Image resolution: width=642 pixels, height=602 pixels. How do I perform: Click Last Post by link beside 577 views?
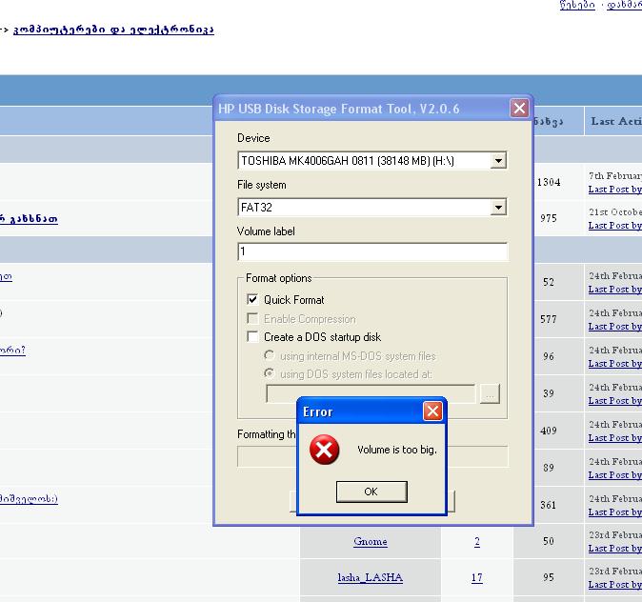[x=615, y=327]
